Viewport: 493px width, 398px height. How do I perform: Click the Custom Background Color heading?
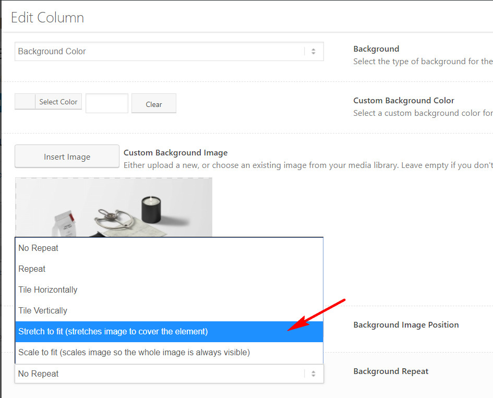pyautogui.click(x=404, y=101)
